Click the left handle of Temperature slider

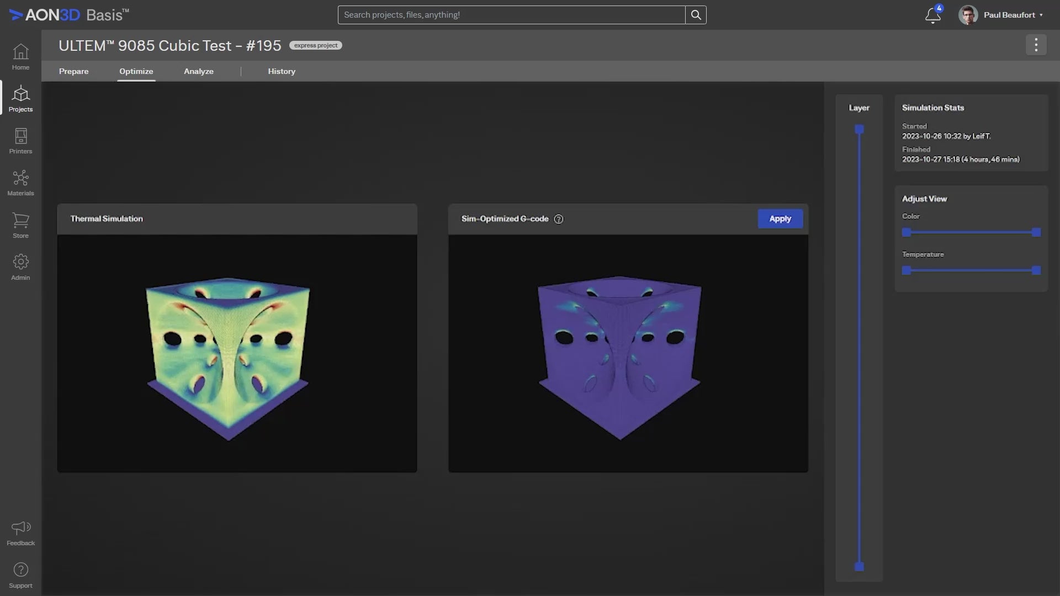coord(906,270)
